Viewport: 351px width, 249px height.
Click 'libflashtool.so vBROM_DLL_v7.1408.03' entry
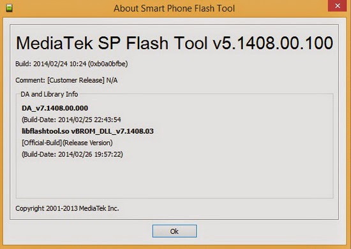pyautogui.click(x=88, y=132)
